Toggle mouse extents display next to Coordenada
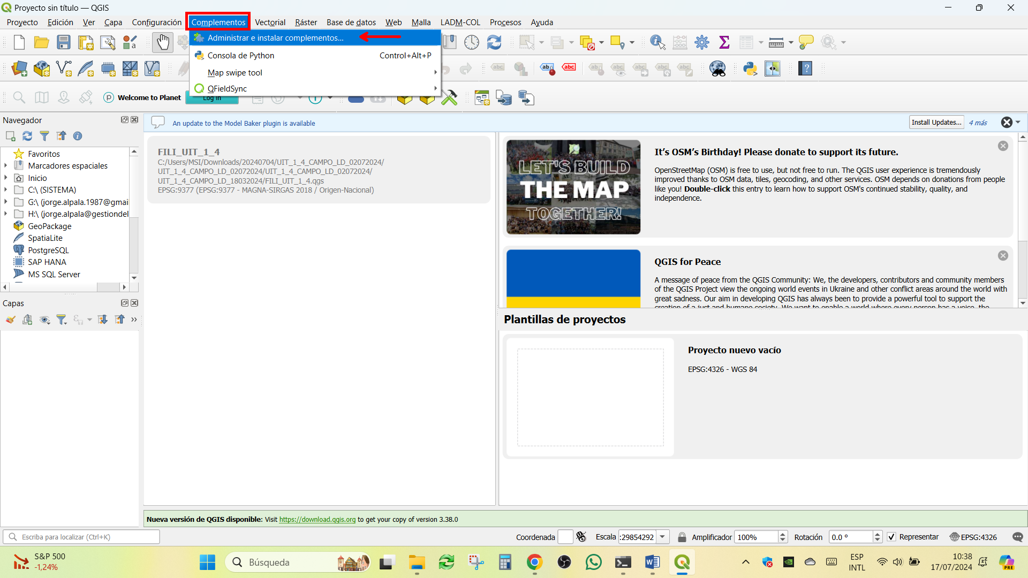Viewport: 1028px width, 578px height. point(581,537)
